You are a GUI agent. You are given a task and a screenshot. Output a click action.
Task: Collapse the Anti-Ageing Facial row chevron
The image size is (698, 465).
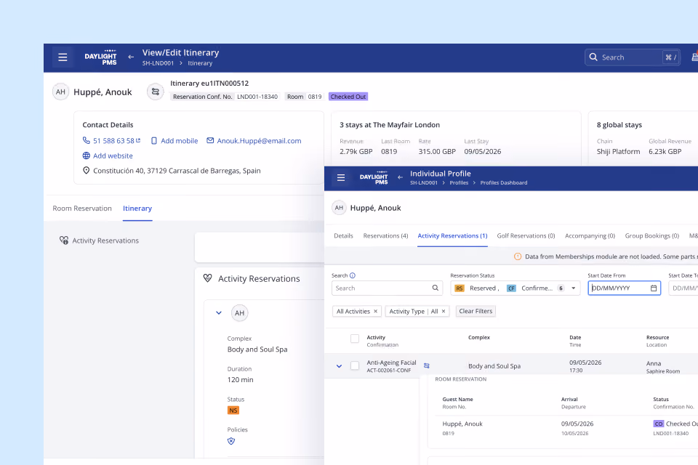[340, 365]
